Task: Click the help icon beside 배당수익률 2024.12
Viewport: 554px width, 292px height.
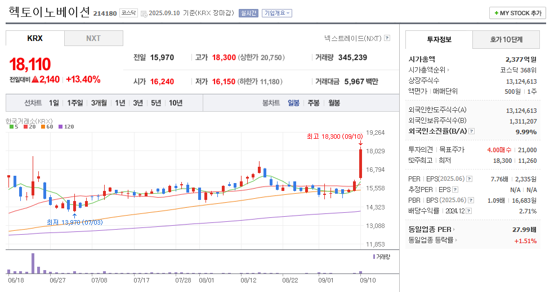Action: 468,211
